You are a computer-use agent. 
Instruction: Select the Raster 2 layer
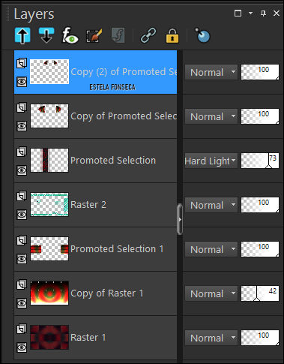click(96, 205)
